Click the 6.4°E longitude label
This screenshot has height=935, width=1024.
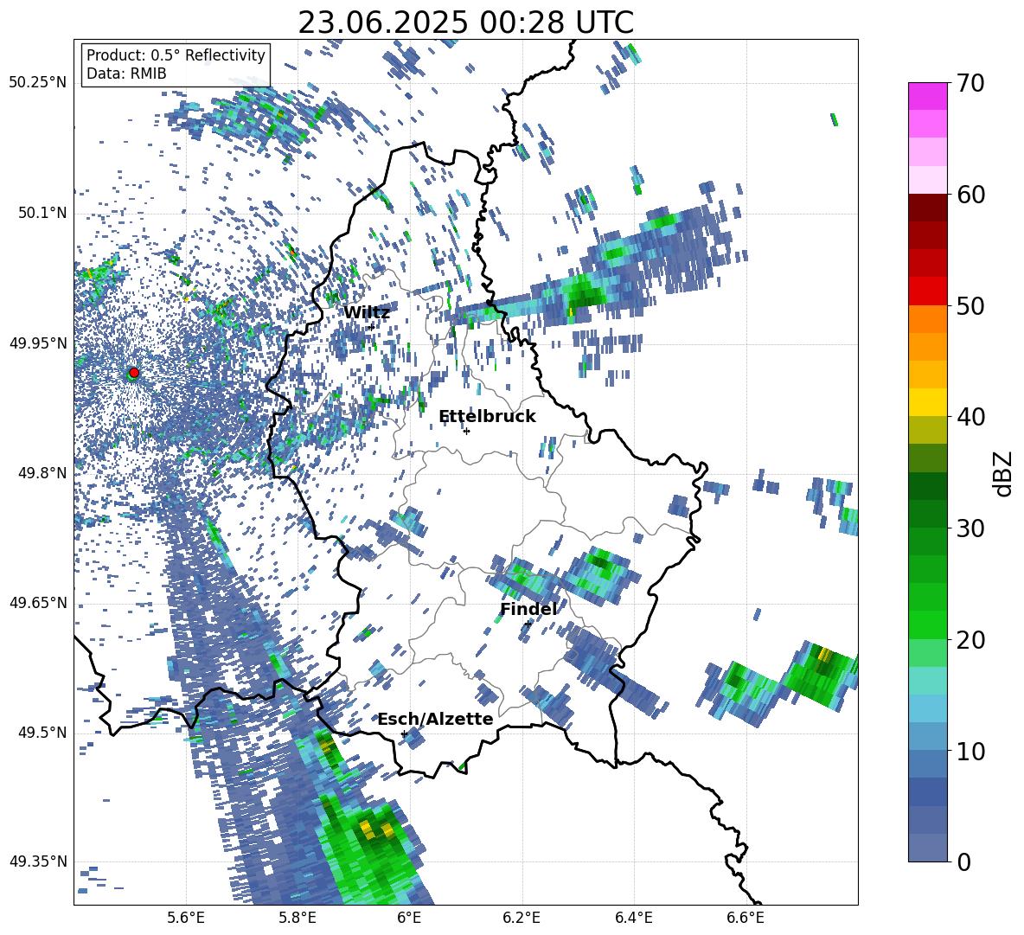tap(633, 918)
